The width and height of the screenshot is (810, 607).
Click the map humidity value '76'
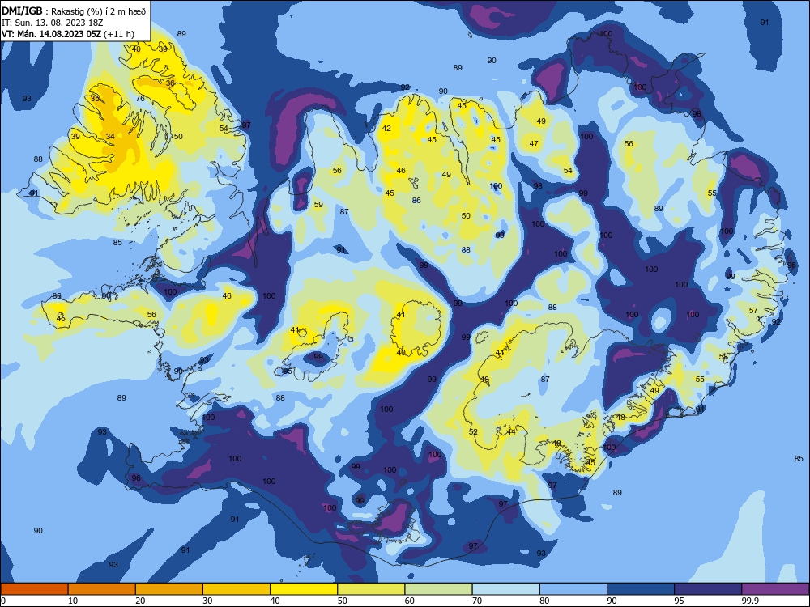[x=140, y=98]
